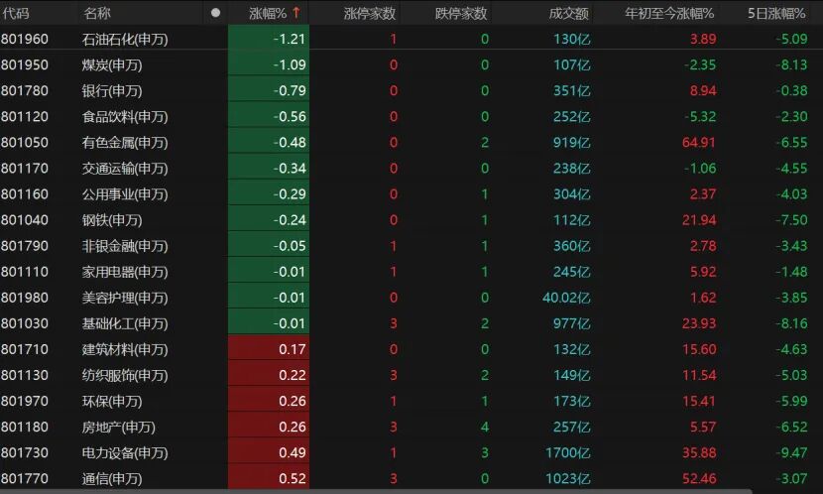Click the green -1.21 change cell
The height and width of the screenshot is (494, 823).
tap(268, 39)
